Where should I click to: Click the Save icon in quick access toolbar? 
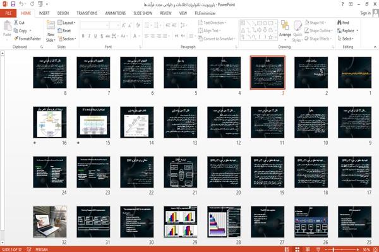point(13,4)
